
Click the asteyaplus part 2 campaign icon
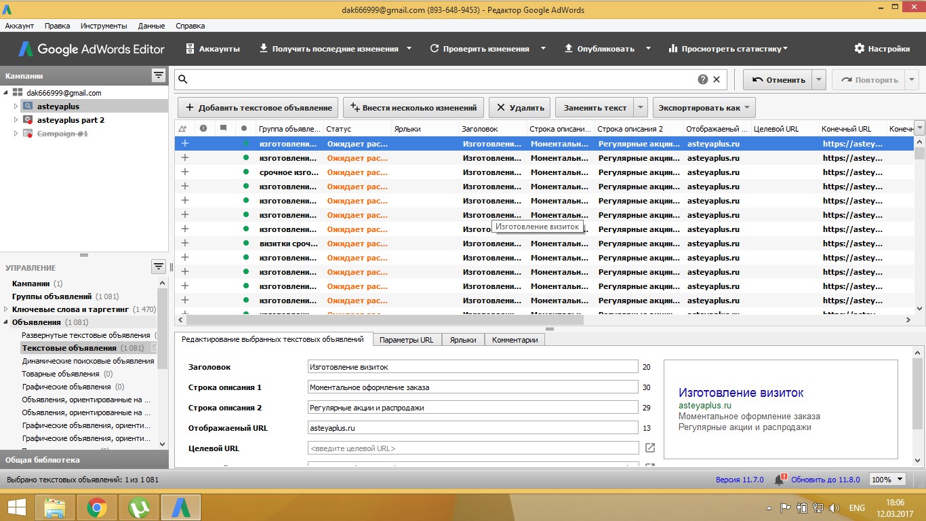(x=28, y=119)
